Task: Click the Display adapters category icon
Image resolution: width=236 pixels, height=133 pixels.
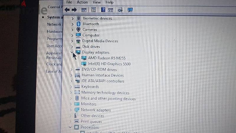Action: 78,52
